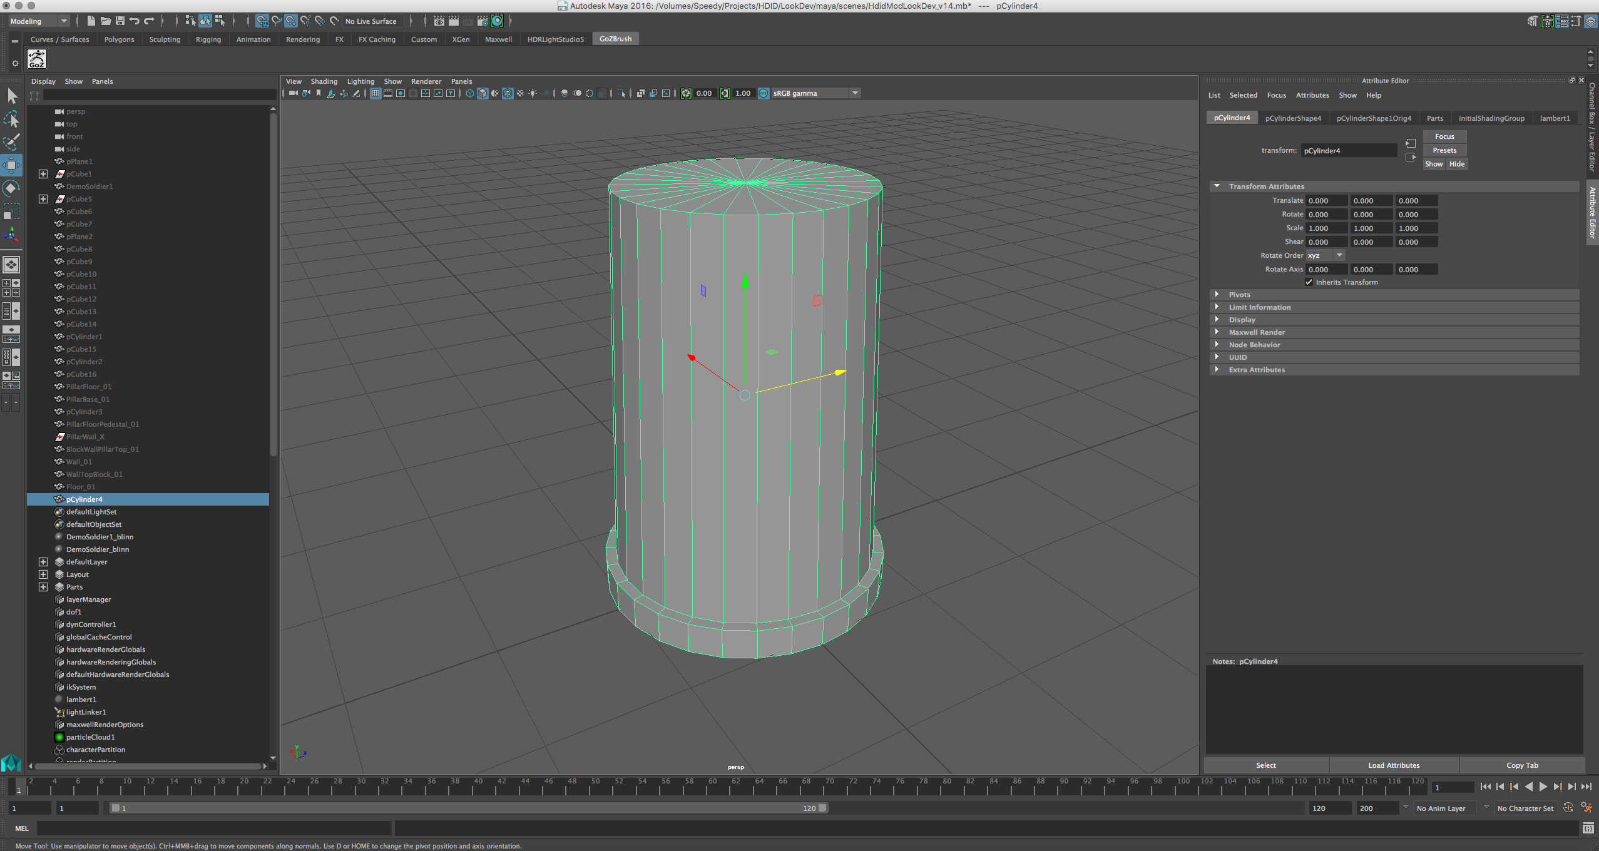
Task: Open the viewport Shading menu
Action: pyautogui.click(x=324, y=81)
